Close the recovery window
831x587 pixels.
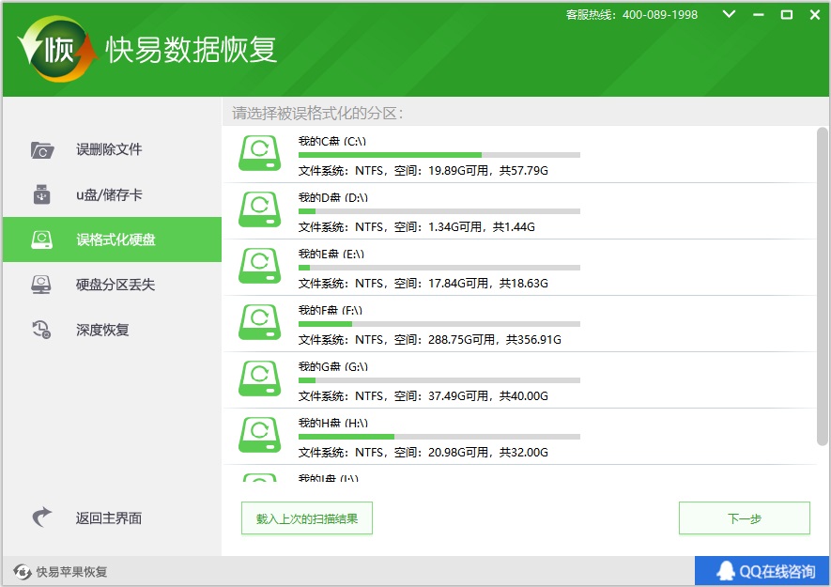coord(815,15)
